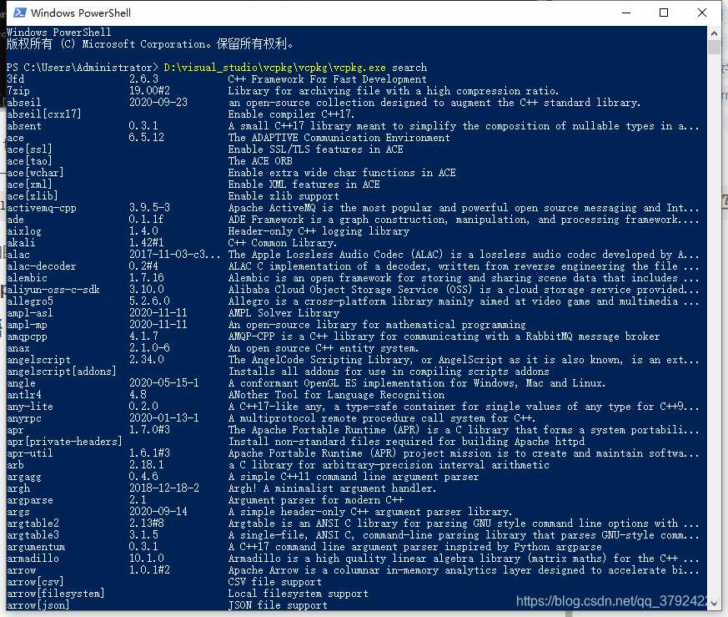
Task: Click the 'ace[xml]' feature entry
Action: click(29, 185)
